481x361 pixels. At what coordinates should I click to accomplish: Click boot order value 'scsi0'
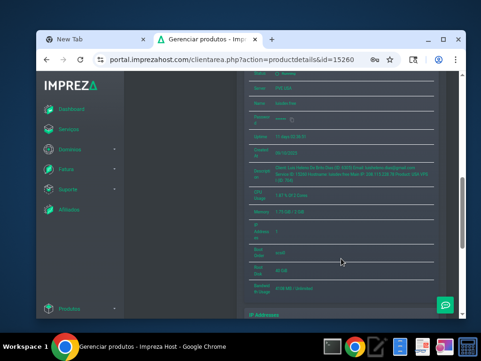point(280,253)
